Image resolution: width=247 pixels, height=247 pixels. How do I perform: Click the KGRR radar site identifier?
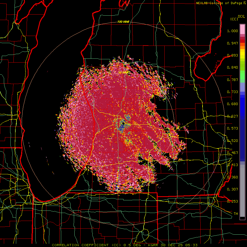[x=153, y=245]
